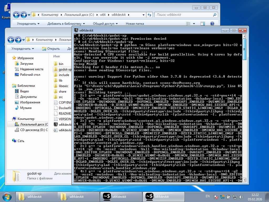The width and height of the screenshot is (269, 202).
Task: Click terminal scrollbar down arrow
Action: click(x=245, y=180)
